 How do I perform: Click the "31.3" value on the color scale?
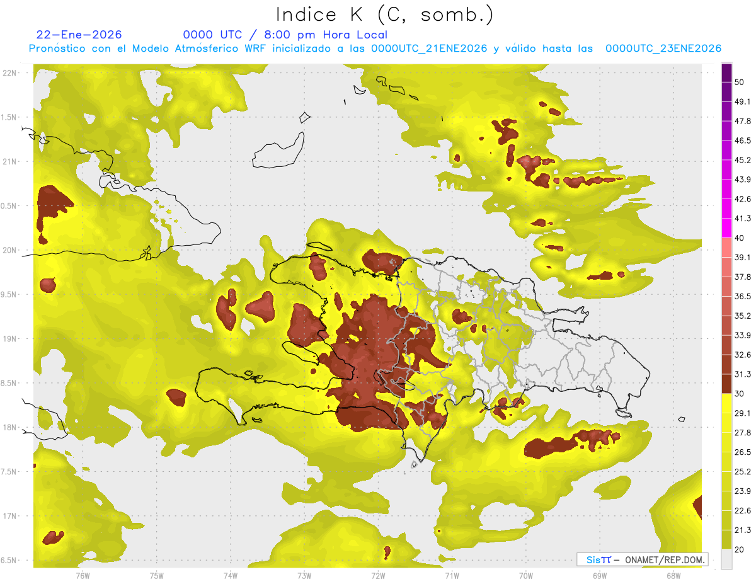(x=742, y=374)
